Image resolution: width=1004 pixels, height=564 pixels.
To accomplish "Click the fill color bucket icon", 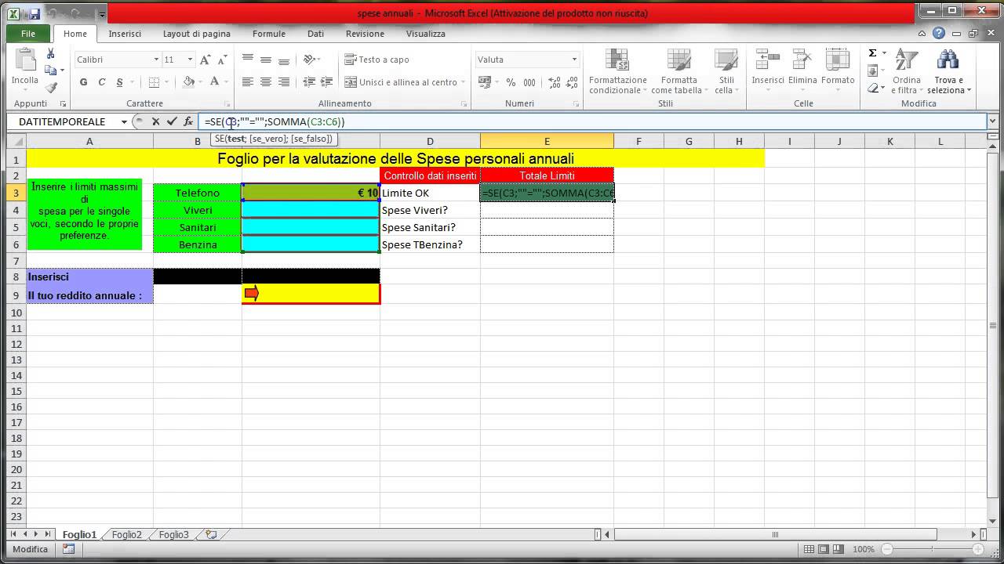I will pyautogui.click(x=188, y=82).
